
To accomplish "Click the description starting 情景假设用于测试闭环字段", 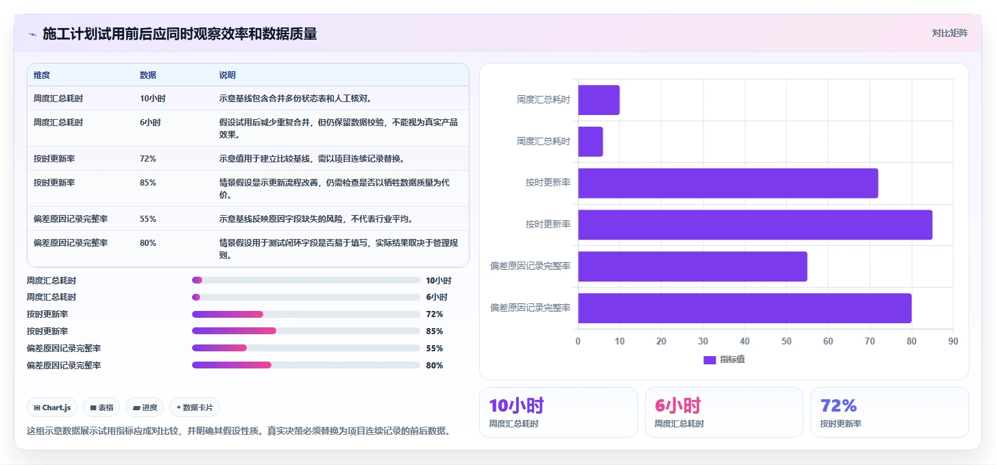I will click(x=339, y=249).
